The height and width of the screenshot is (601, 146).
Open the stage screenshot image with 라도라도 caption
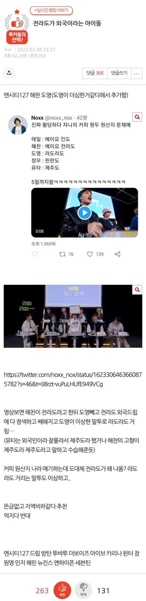pos(73,316)
